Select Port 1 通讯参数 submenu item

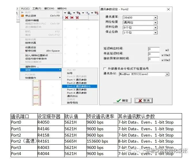(x=80, y=80)
